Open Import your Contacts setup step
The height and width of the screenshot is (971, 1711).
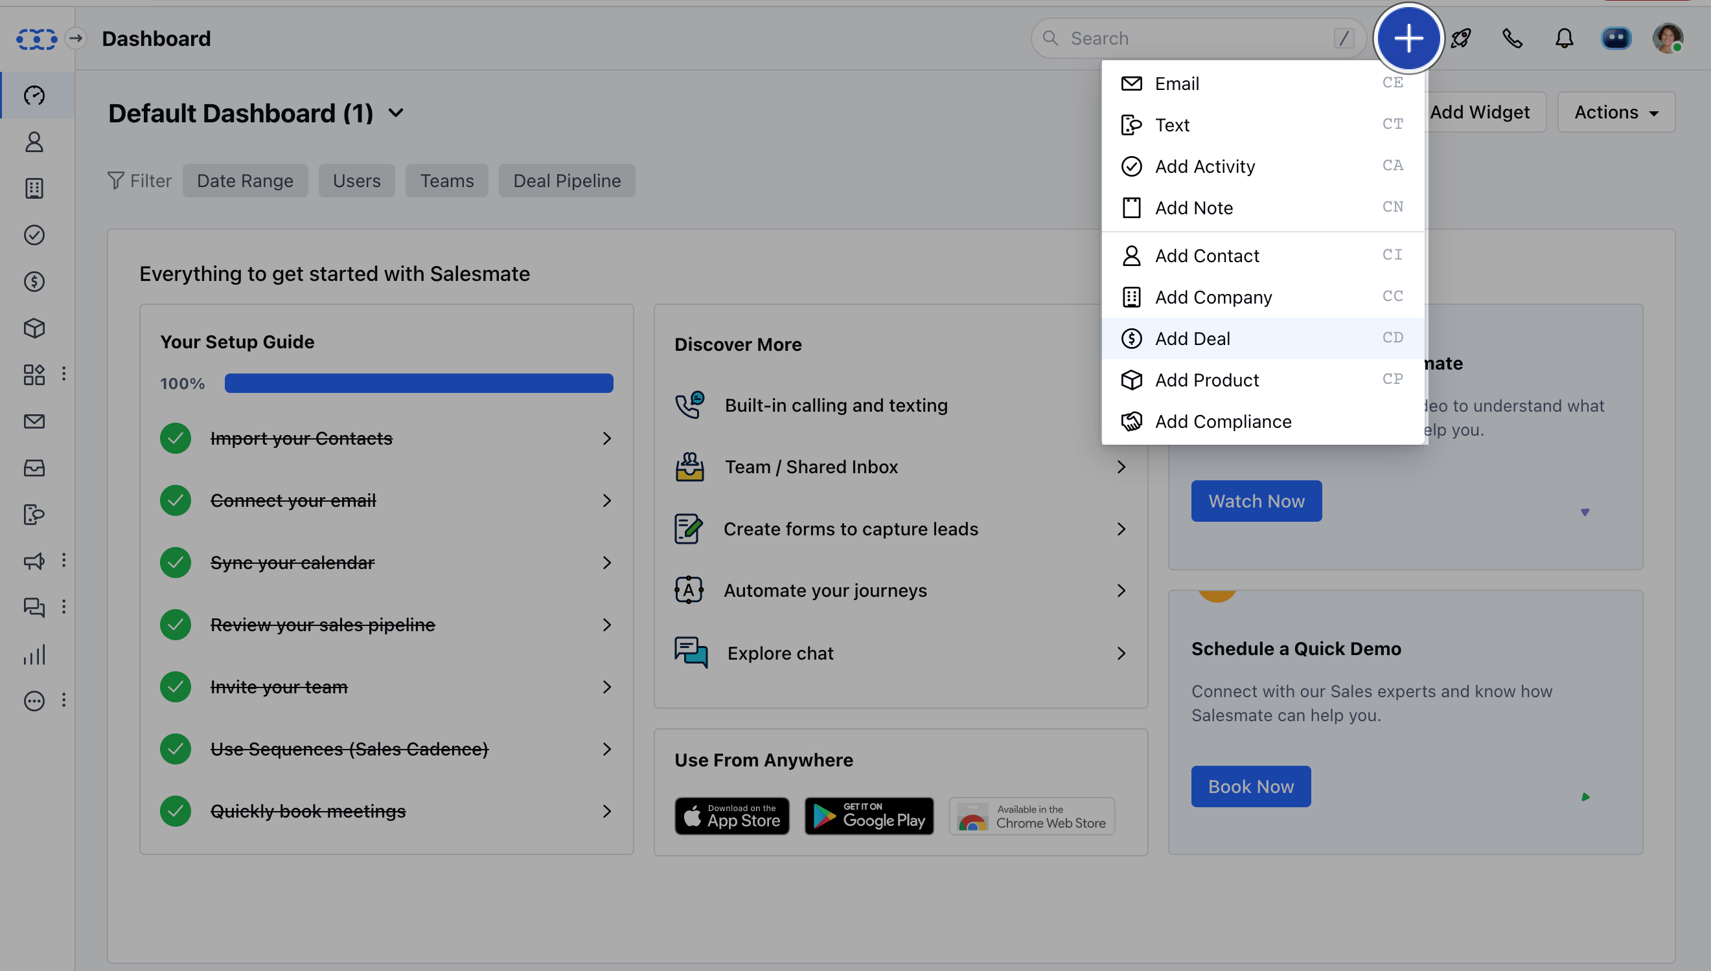tap(386, 439)
